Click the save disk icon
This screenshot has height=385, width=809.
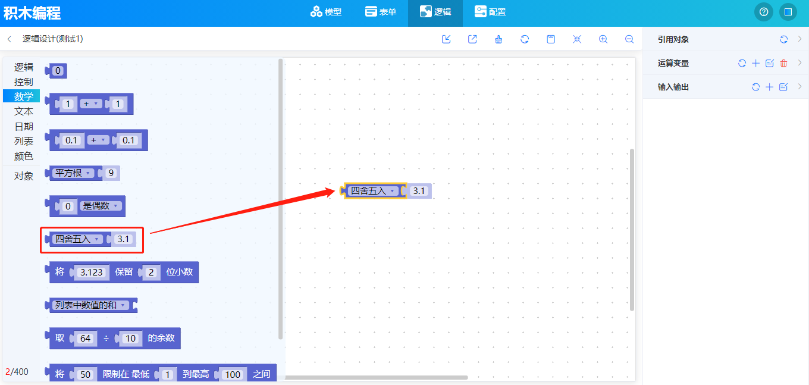point(551,39)
